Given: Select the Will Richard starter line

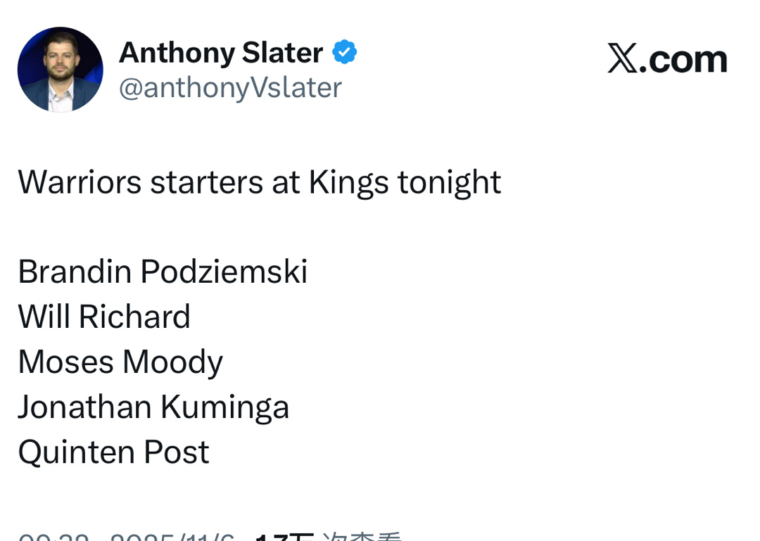Looking at the screenshot, I should [104, 317].
